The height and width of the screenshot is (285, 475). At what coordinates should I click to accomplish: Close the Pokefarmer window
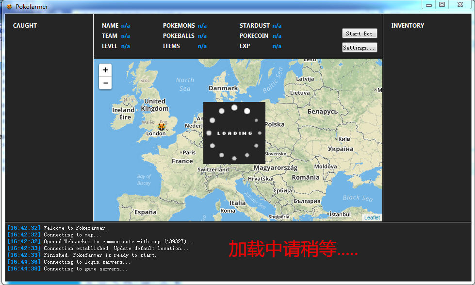tap(460, 4)
